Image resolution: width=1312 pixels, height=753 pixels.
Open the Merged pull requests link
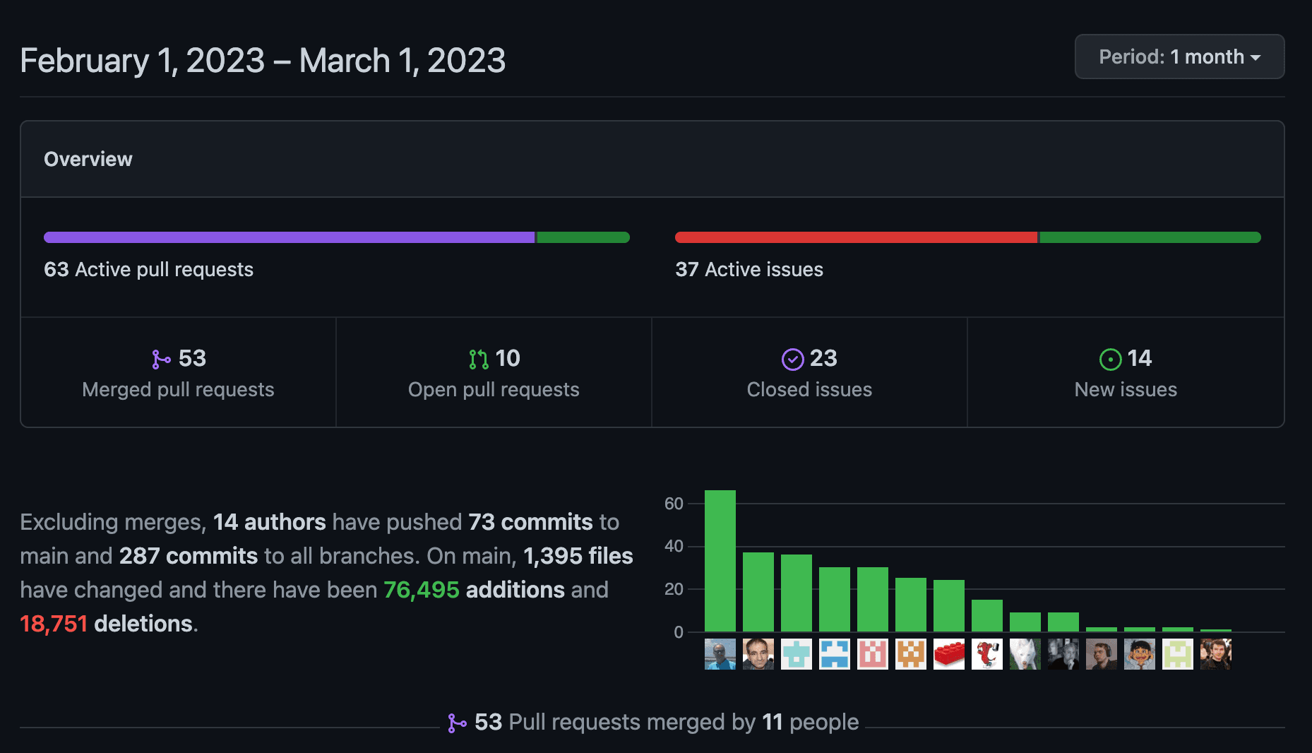pyautogui.click(x=178, y=389)
